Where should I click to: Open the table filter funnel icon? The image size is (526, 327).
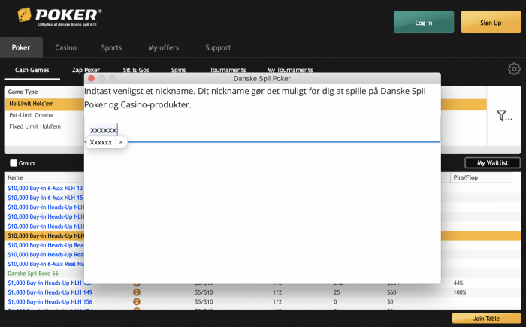(504, 116)
